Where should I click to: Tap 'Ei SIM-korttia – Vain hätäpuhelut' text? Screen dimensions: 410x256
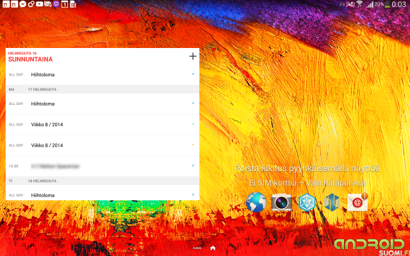(x=307, y=183)
